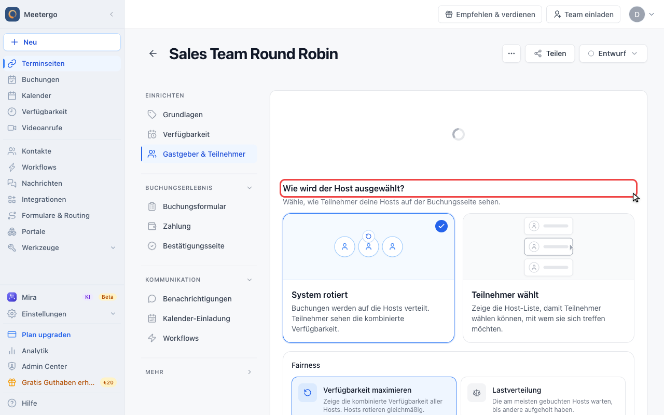Open the Buchungsformular settings tab

point(199,206)
